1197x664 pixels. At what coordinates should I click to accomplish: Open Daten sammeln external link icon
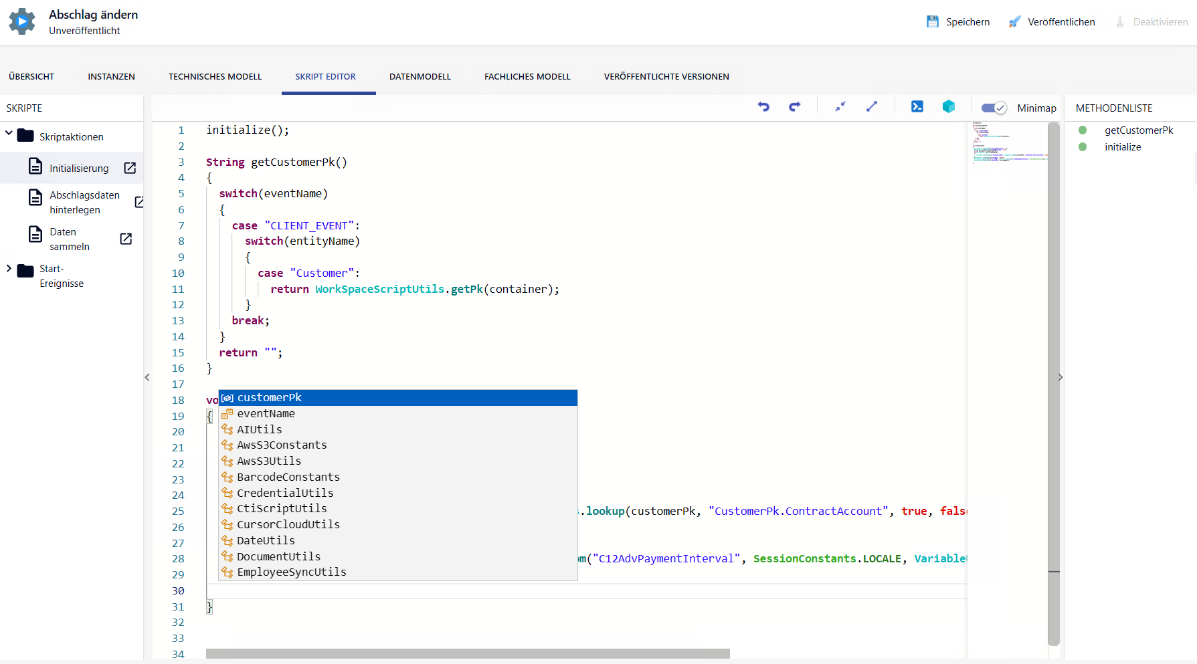[x=126, y=239]
